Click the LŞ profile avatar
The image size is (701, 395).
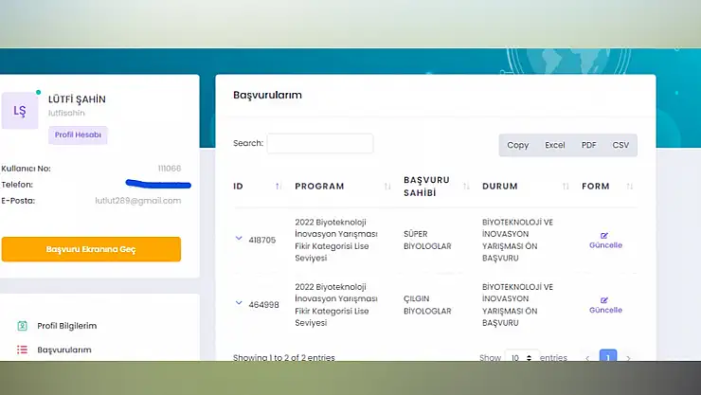(20, 111)
